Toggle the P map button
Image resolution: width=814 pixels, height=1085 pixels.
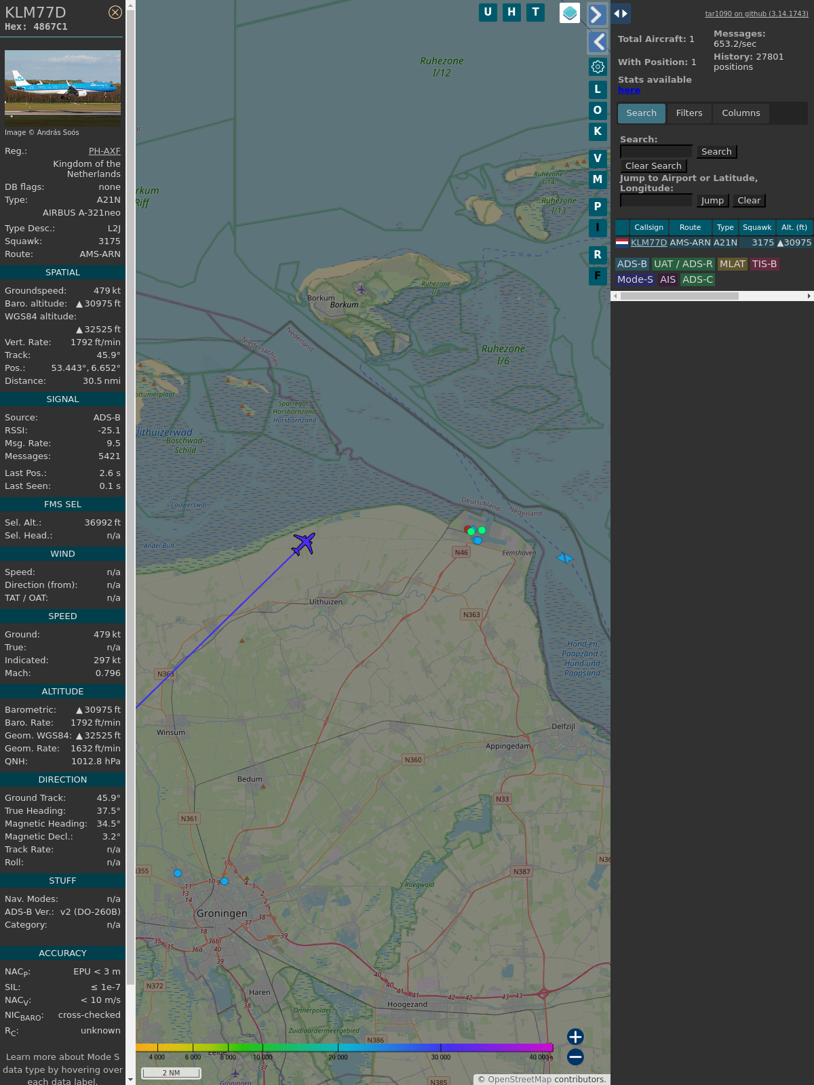[598, 207]
